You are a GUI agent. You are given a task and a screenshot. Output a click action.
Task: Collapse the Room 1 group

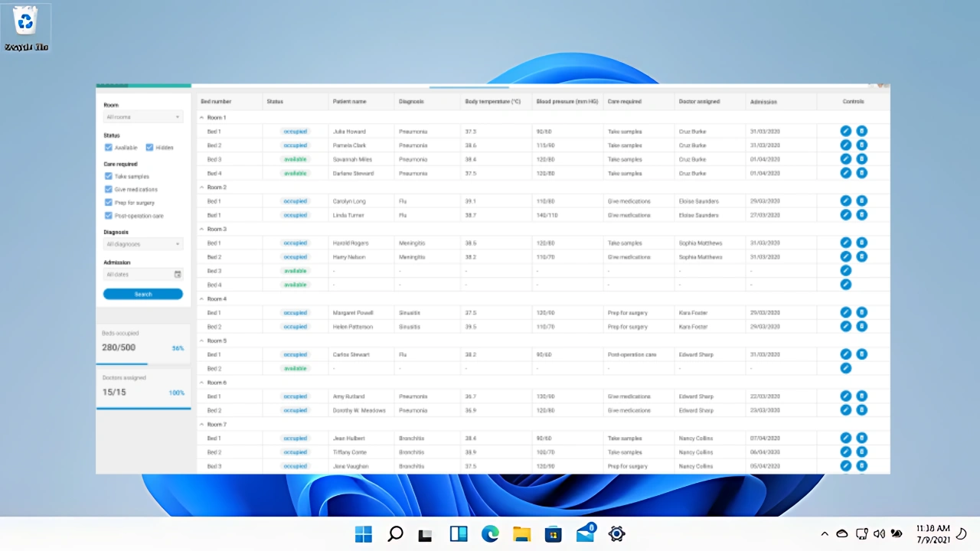point(202,118)
